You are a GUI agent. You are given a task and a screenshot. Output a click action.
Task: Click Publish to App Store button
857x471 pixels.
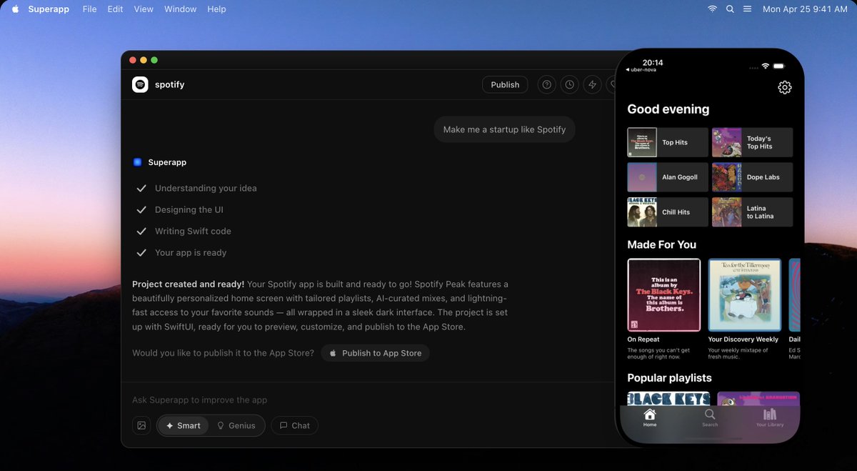(x=375, y=353)
